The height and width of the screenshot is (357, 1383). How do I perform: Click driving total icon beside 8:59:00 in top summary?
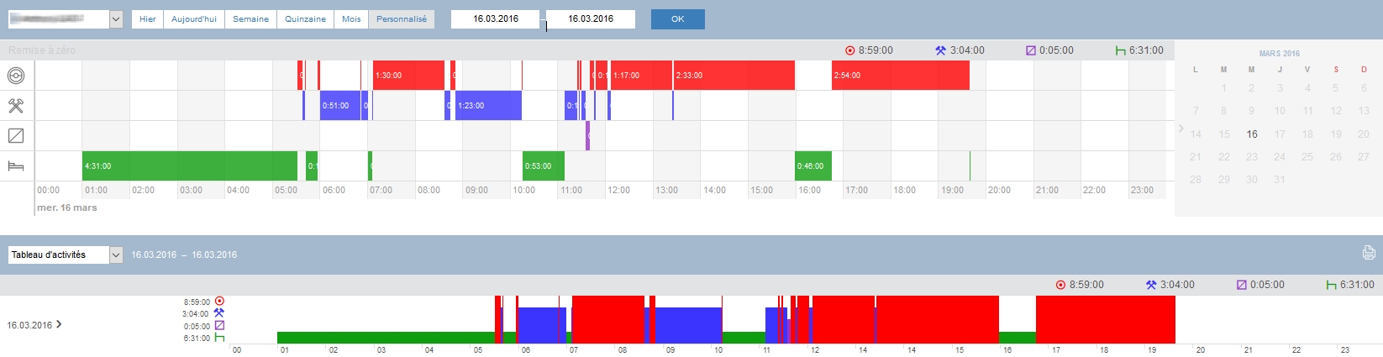[x=849, y=50]
